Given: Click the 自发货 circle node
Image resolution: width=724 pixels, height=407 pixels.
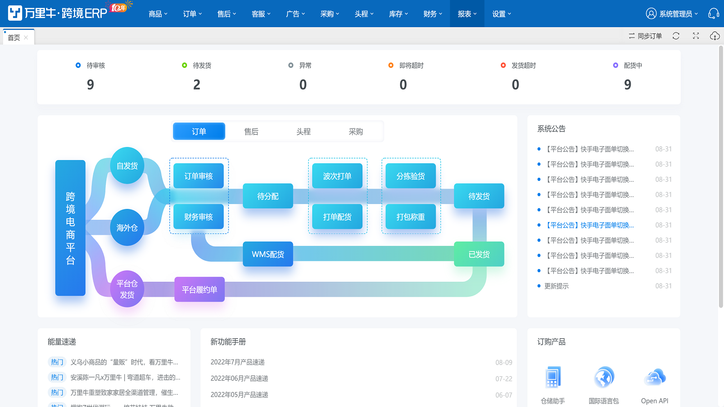Looking at the screenshot, I should 127,166.
